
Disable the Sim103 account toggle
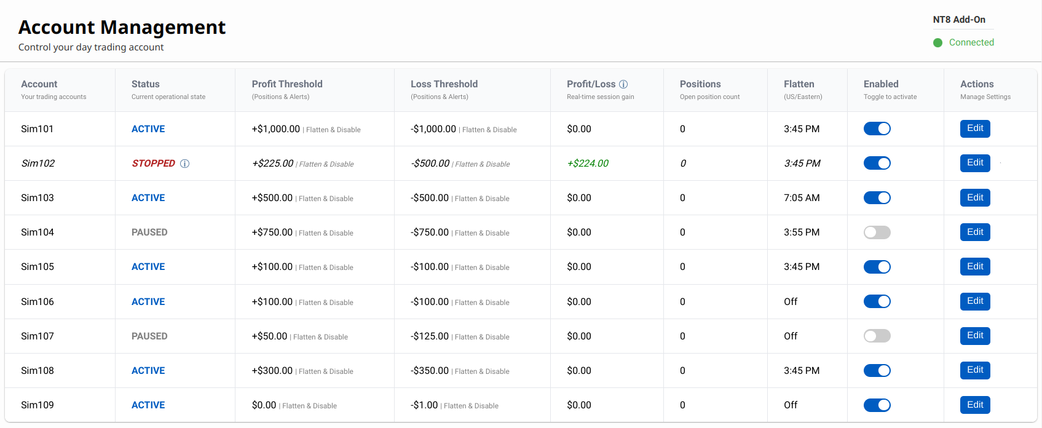pos(877,197)
